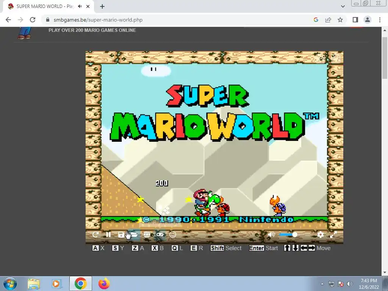The image size is (388, 291).
Task: Open netplay via the globe icon
Action: click(147, 235)
